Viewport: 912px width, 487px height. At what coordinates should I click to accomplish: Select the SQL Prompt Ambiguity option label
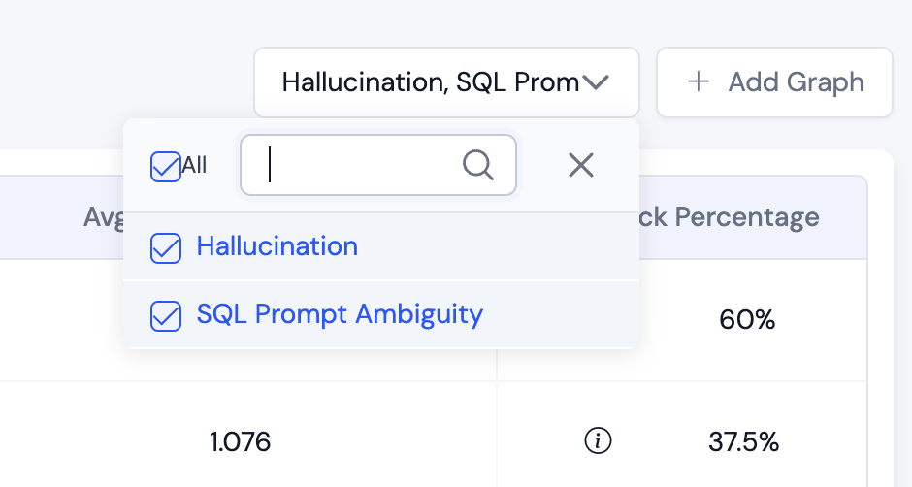pyautogui.click(x=340, y=314)
